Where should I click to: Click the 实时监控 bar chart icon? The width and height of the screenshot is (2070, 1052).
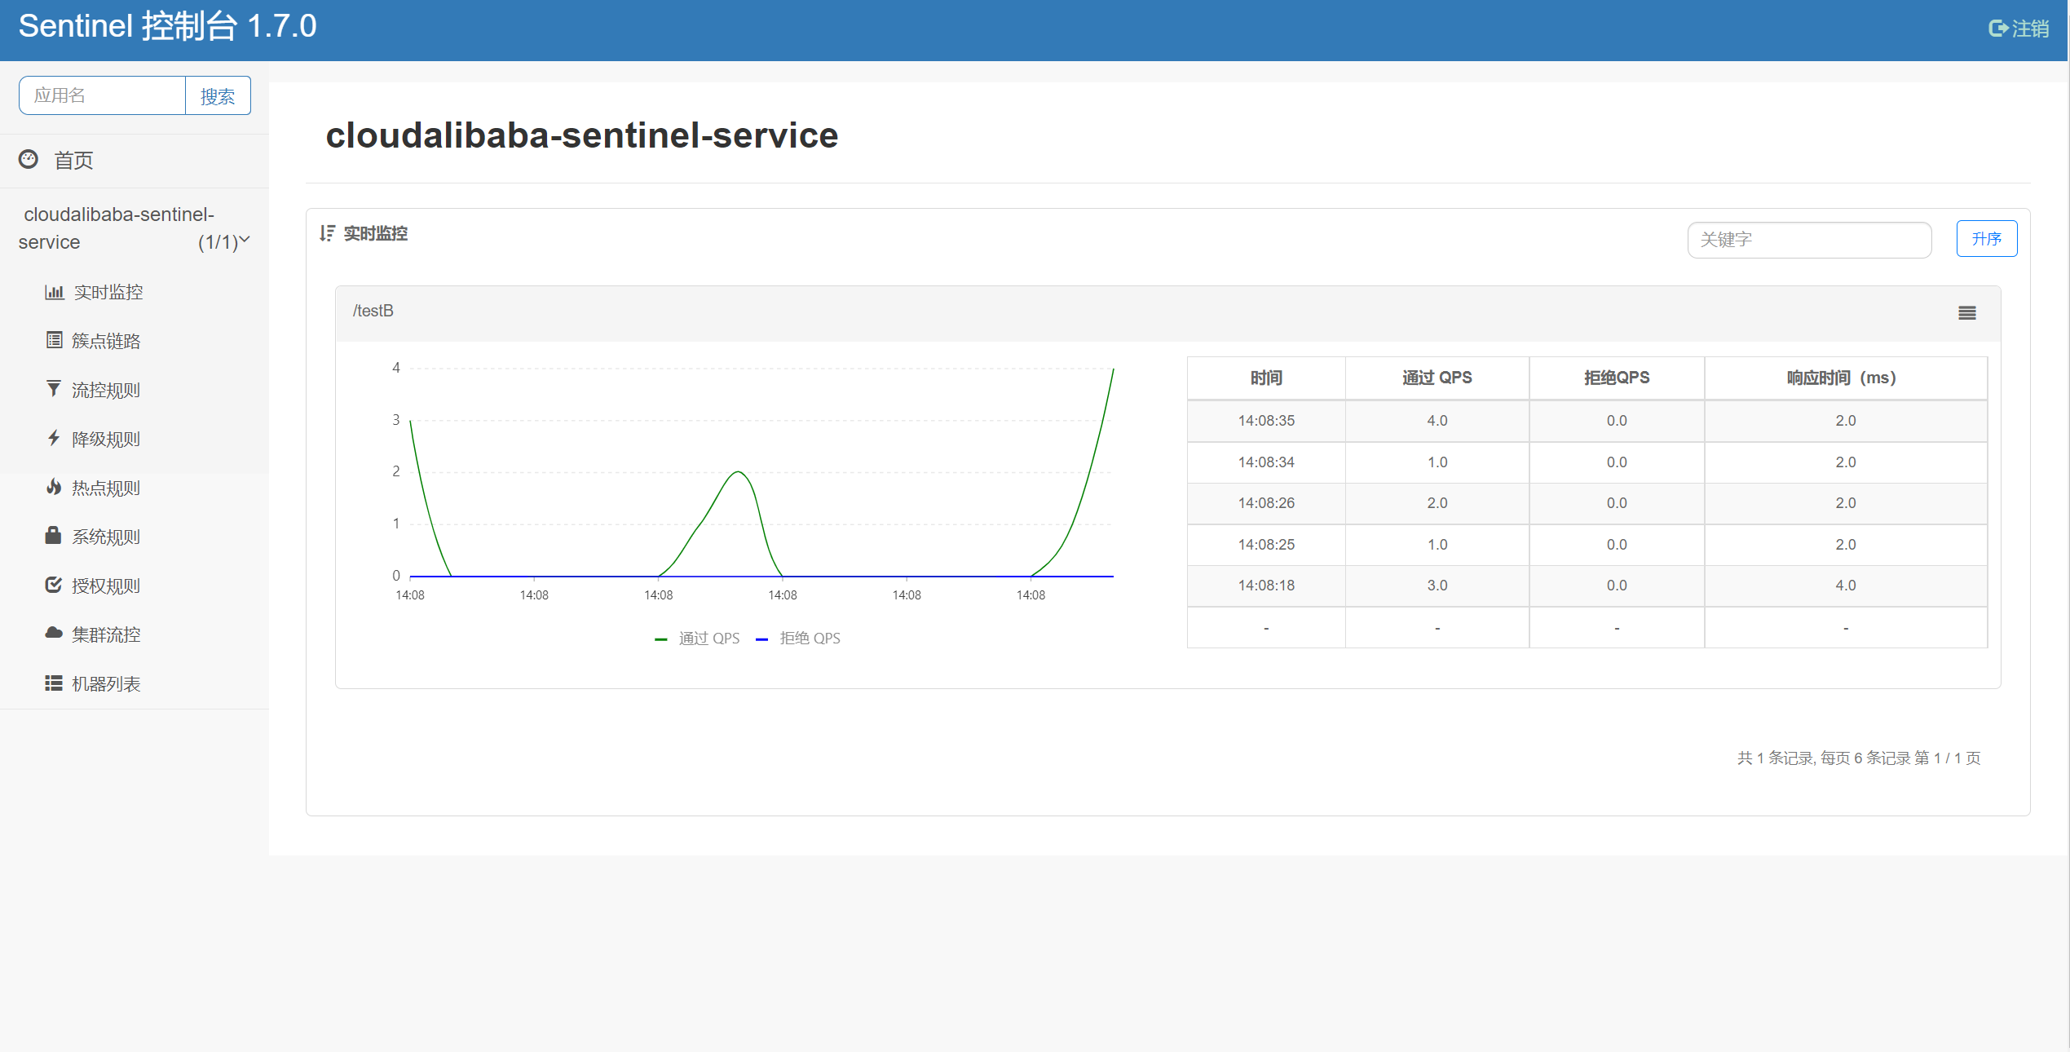[54, 291]
